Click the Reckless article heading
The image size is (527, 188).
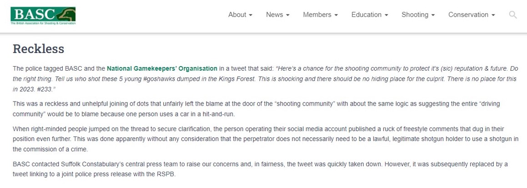(39, 49)
